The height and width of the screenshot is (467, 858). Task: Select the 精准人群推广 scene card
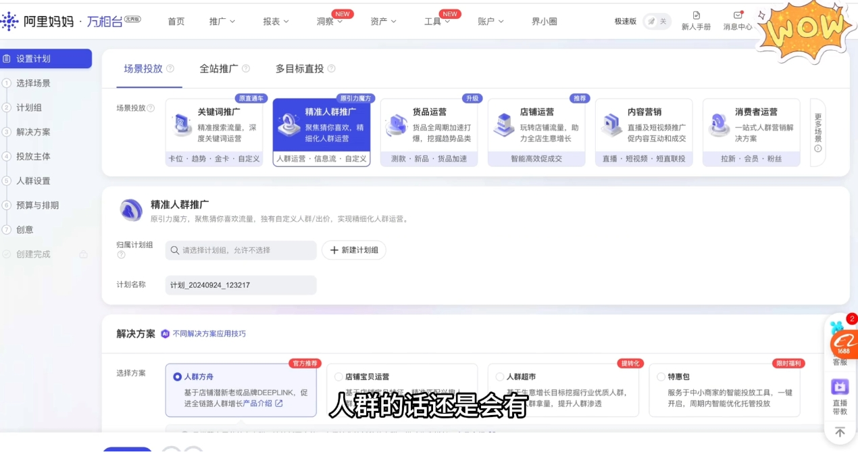tap(322, 132)
